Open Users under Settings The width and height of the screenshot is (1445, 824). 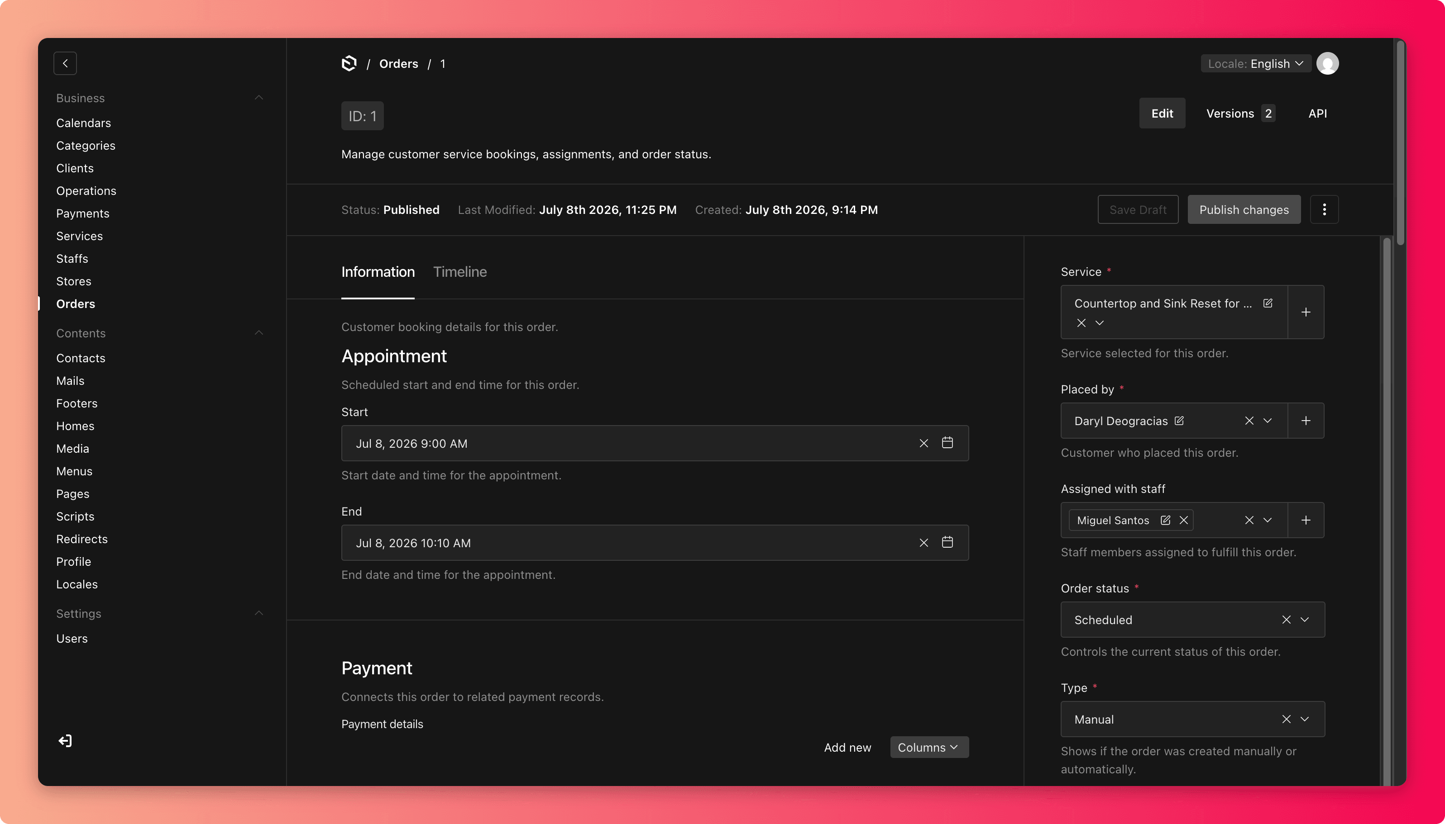tap(72, 639)
